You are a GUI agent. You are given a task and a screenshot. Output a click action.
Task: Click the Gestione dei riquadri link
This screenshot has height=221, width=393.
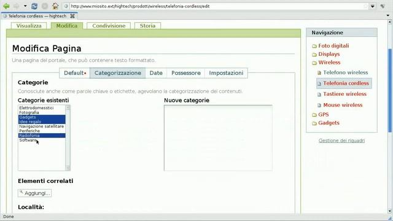point(341,141)
